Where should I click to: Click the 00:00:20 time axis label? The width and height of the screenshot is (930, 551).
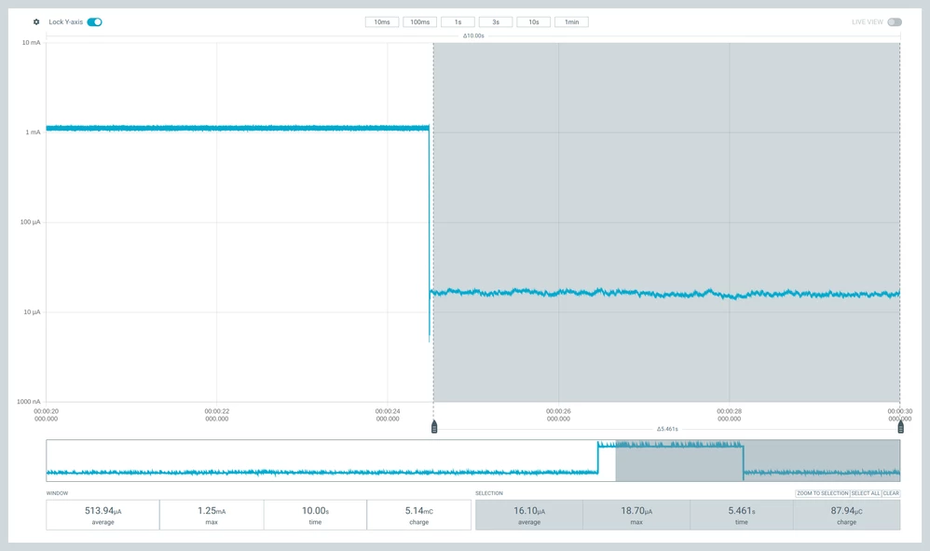pos(47,415)
